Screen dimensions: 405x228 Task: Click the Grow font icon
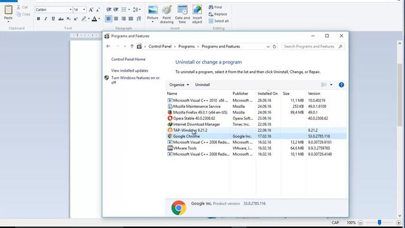click(x=91, y=9)
